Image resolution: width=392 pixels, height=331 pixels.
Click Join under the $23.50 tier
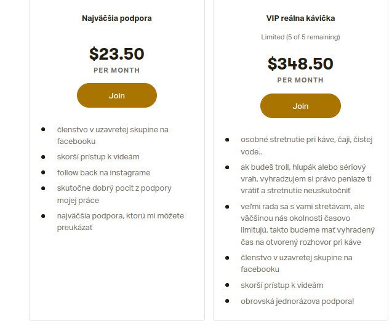(x=116, y=95)
